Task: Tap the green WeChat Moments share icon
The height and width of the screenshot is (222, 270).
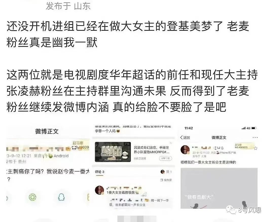Action: (x=32, y=197)
